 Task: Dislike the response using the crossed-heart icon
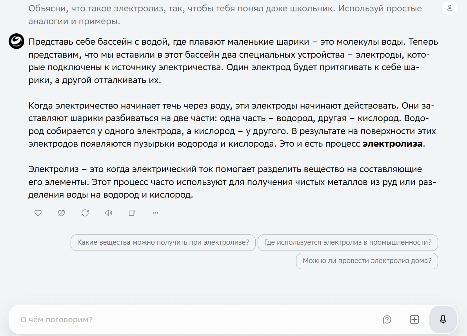pyautogui.click(x=61, y=213)
